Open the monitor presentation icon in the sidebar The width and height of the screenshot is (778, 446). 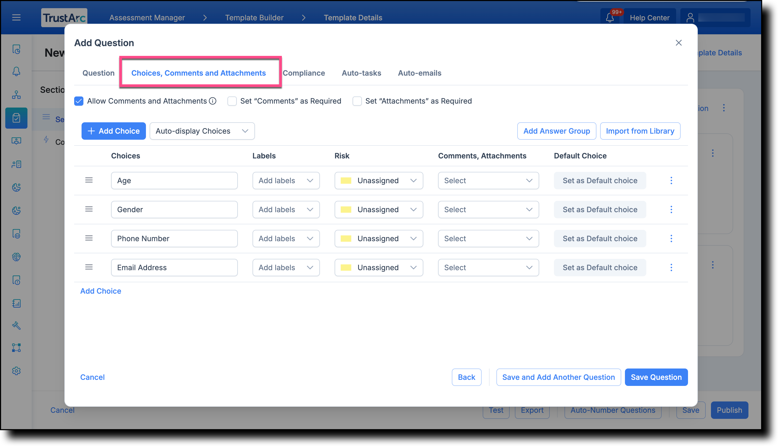tap(16, 141)
